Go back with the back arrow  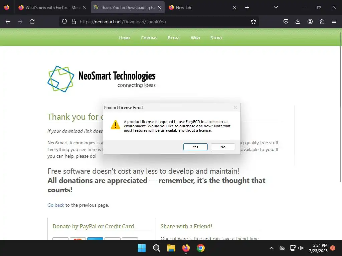tap(8, 22)
